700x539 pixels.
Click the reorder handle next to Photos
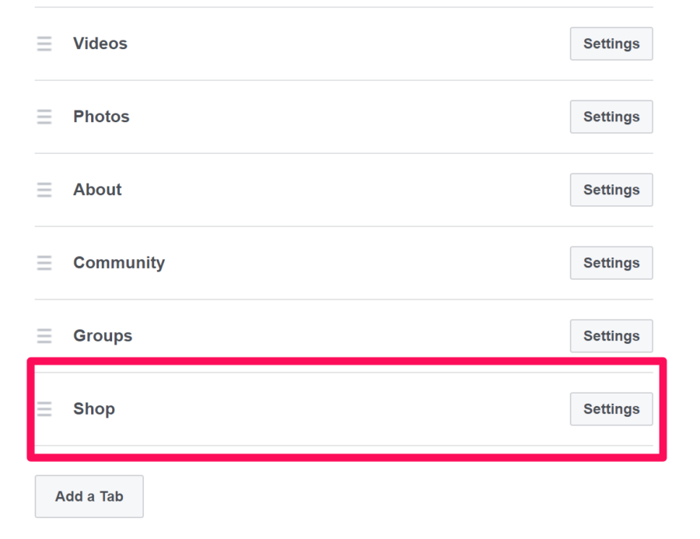[44, 117]
